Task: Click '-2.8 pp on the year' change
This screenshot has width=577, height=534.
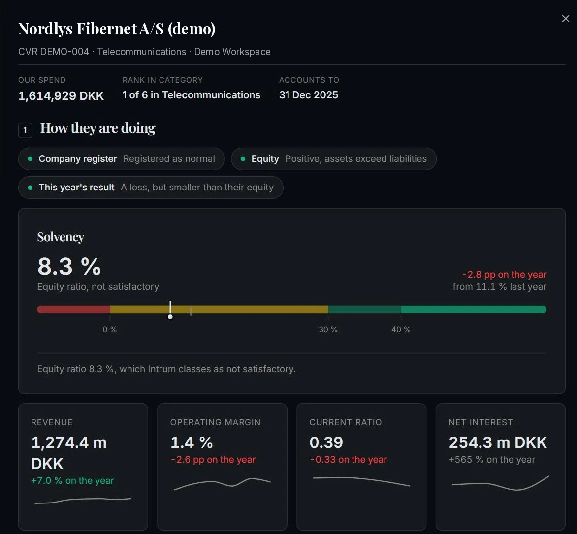Action: click(x=504, y=274)
